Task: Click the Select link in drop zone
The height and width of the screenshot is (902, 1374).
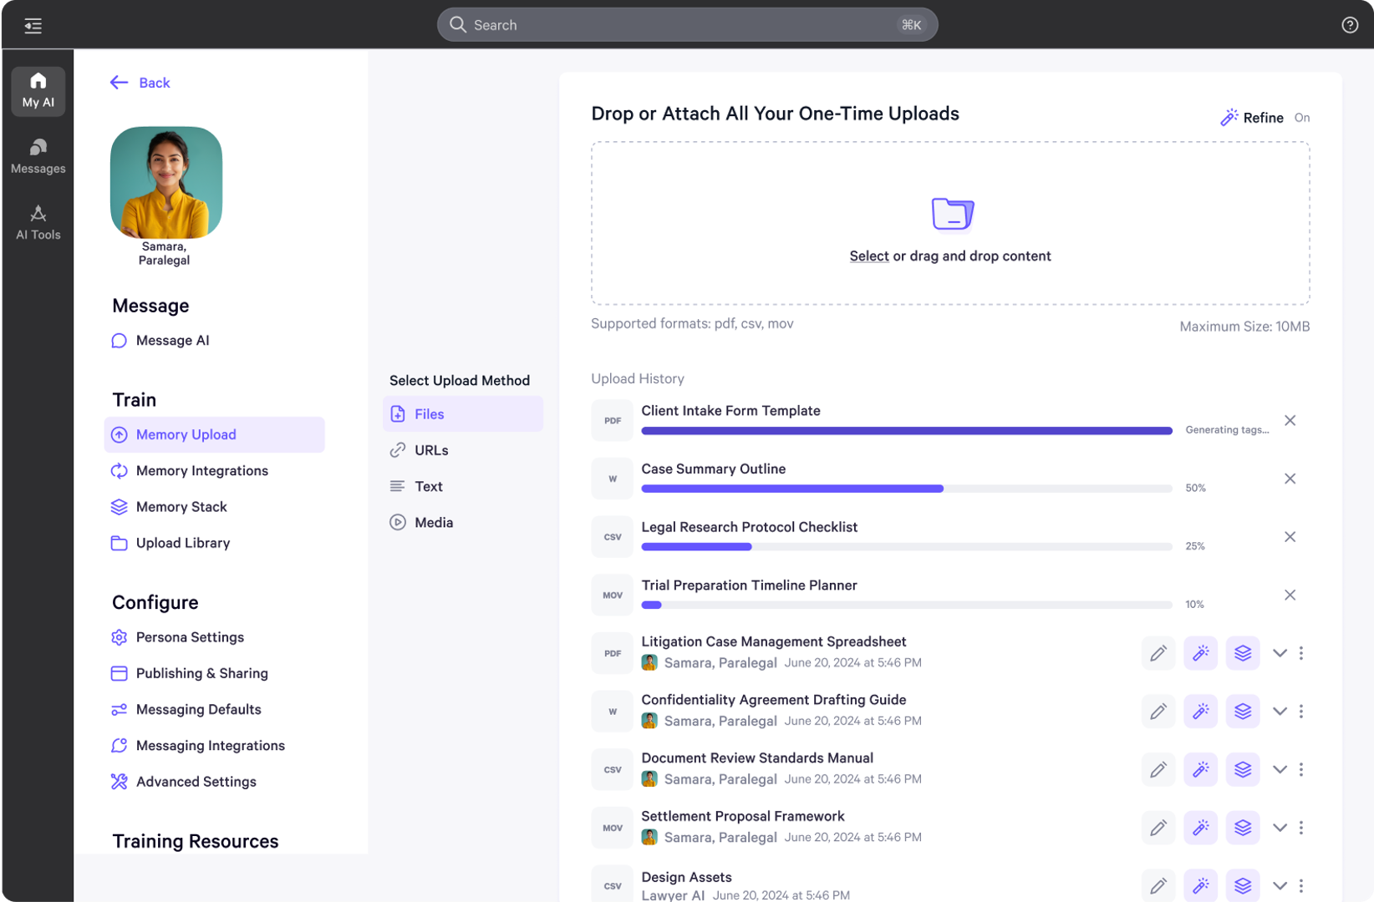Action: click(868, 256)
